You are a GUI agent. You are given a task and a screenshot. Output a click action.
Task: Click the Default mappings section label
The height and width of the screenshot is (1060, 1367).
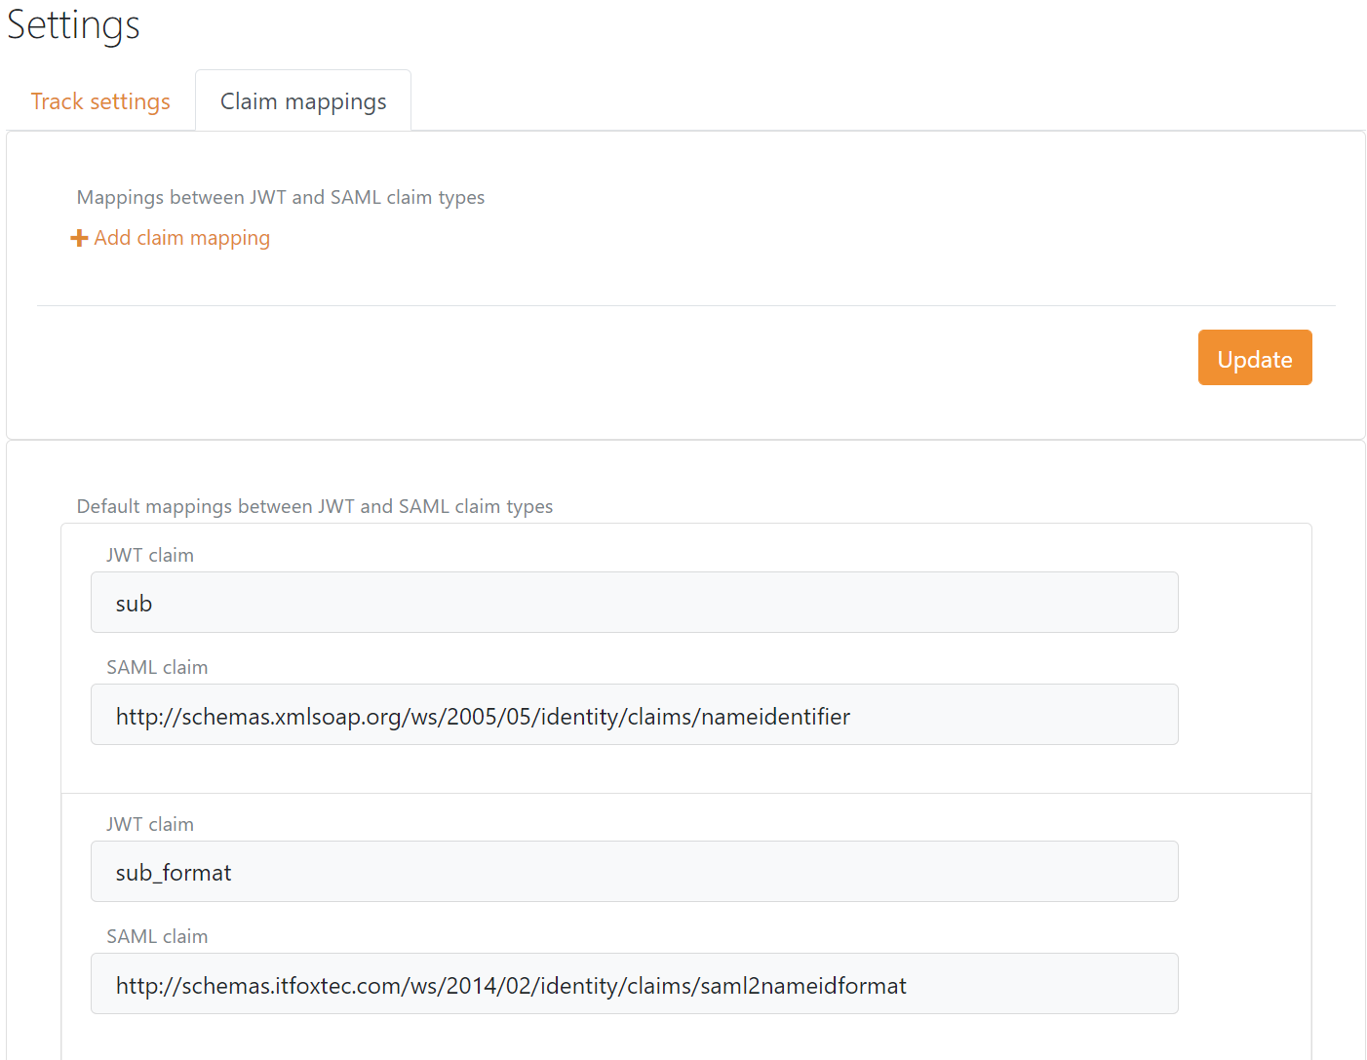point(314,506)
